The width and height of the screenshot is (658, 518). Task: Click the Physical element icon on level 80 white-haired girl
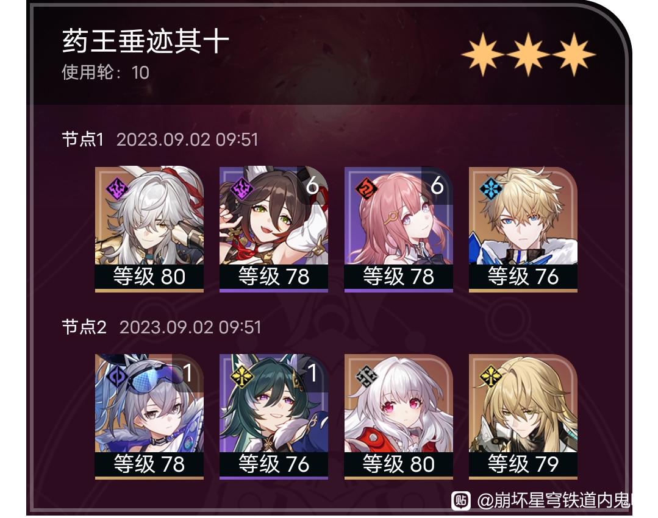[x=366, y=376]
